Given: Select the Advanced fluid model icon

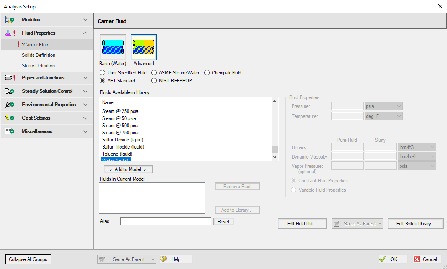Looking at the screenshot, I should [x=143, y=47].
